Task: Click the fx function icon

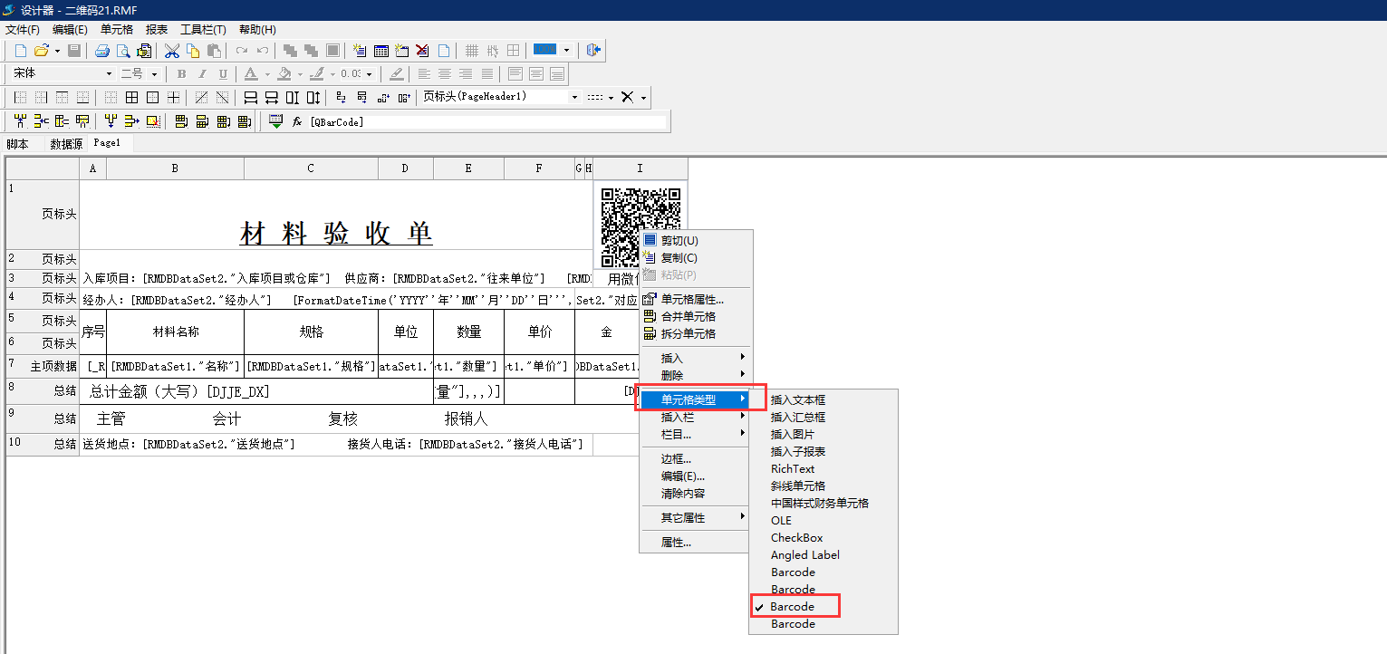Action: coord(296,121)
